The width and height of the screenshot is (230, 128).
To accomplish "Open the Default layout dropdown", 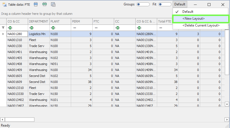I will coord(180,4).
